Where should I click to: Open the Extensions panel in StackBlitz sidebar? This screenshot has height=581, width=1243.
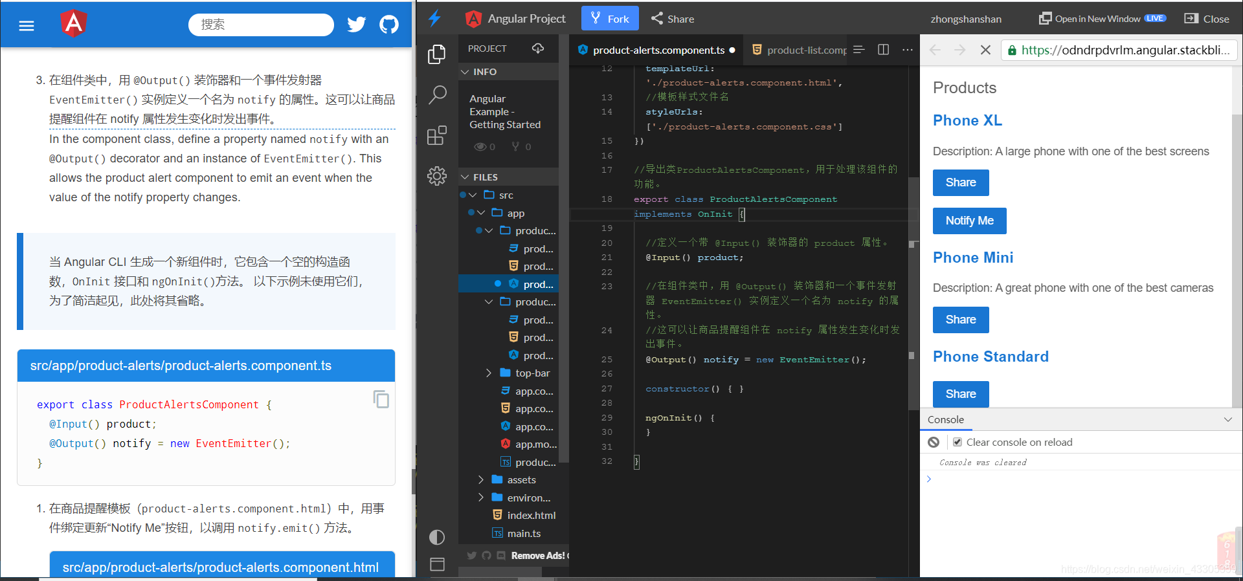pos(437,135)
